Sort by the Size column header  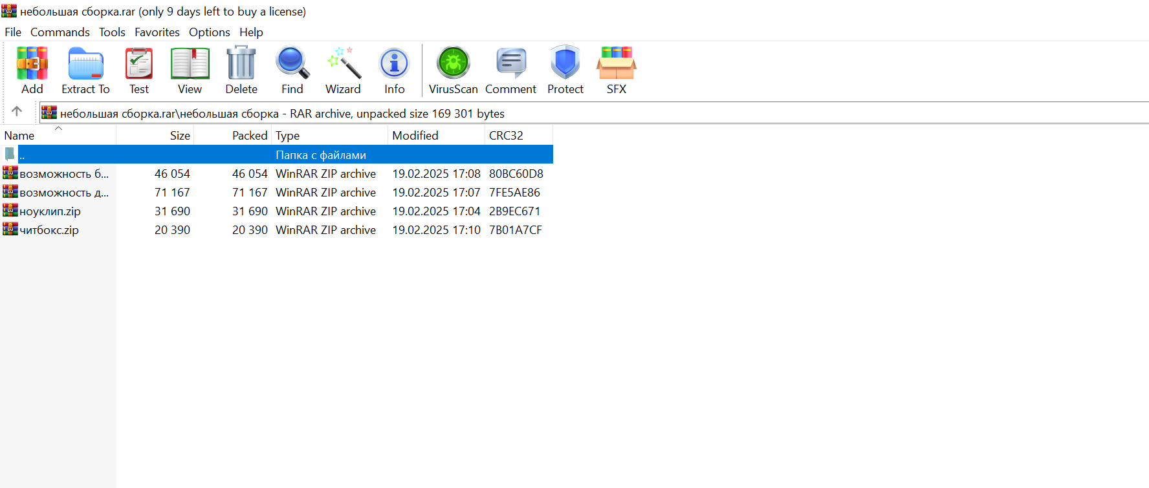pos(155,135)
